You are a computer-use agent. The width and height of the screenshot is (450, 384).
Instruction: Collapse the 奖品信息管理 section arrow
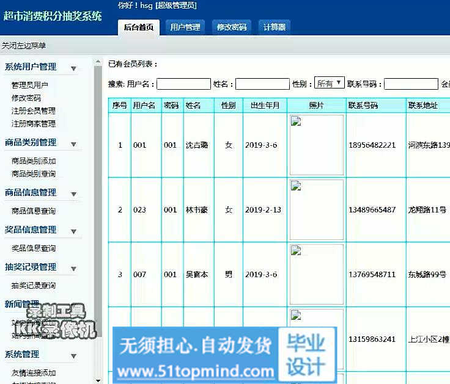74,231
